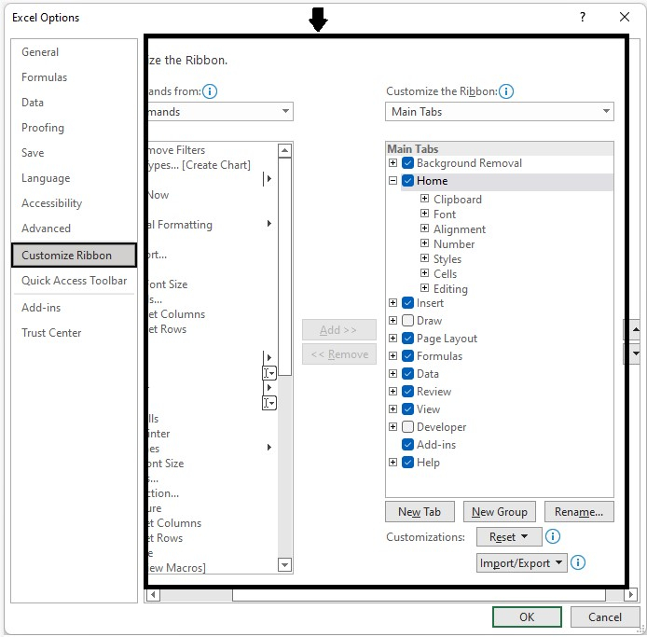Viewport: 647px width, 637px height.
Task: Click the commands list scroll up arrow
Action: coord(284,151)
